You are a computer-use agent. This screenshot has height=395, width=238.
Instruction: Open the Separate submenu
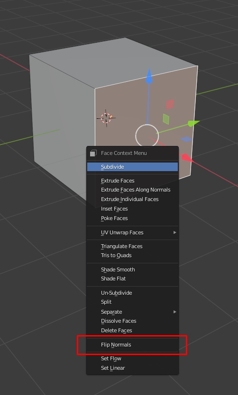coord(132,312)
